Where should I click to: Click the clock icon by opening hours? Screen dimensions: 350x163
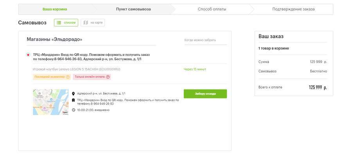point(73,110)
